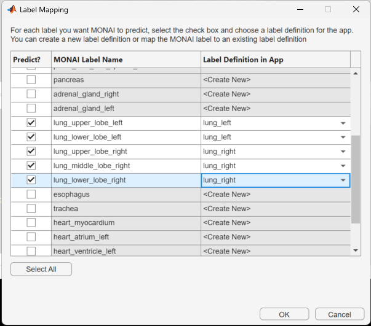The image size is (371, 326).
Task: Select the lung_lower_lobe_right name cell
Action: 126,180
